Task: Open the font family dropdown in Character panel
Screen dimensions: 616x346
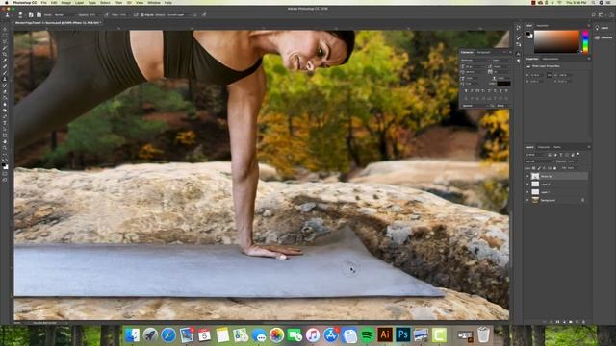Action: [475, 60]
